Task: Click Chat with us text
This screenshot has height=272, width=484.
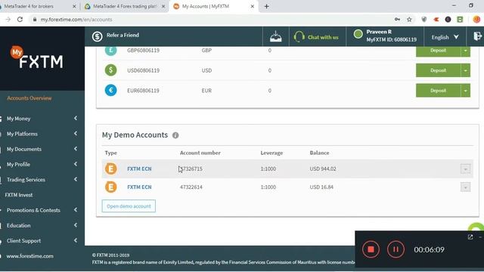Action: tap(323, 37)
